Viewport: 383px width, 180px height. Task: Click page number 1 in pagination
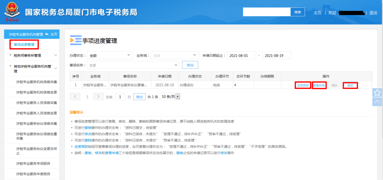point(87,97)
